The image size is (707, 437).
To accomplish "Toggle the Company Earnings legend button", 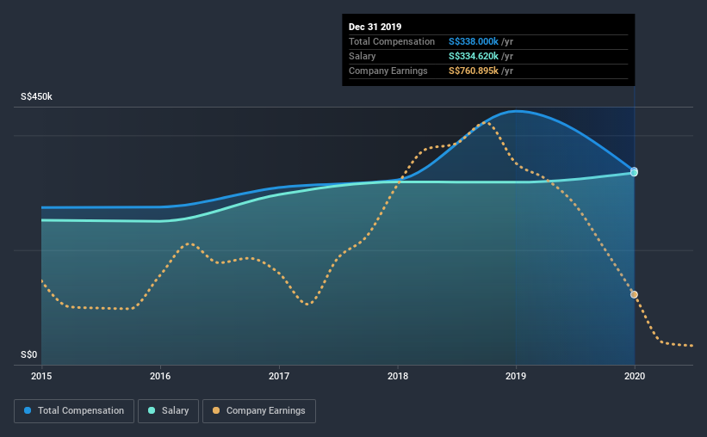I will coord(259,411).
